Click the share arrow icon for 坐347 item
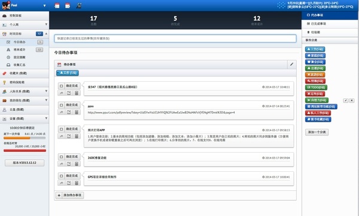Viewport: 359px width, 216px height. point(62,93)
